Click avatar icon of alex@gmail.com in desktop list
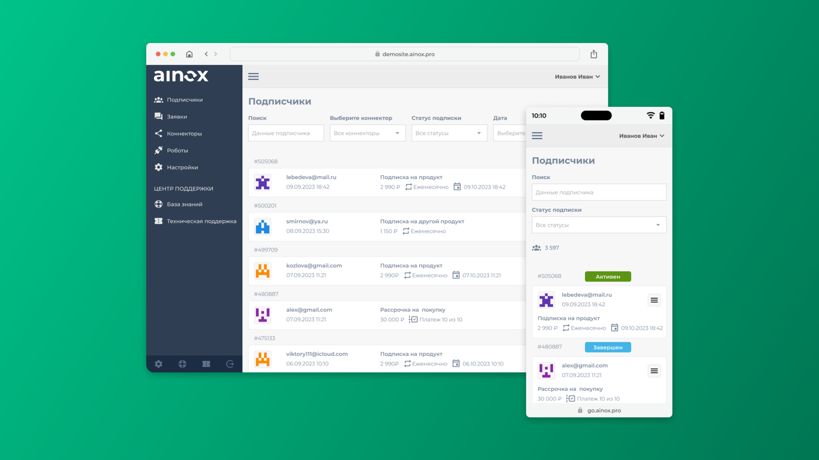This screenshot has width=819, height=460. coord(263,315)
